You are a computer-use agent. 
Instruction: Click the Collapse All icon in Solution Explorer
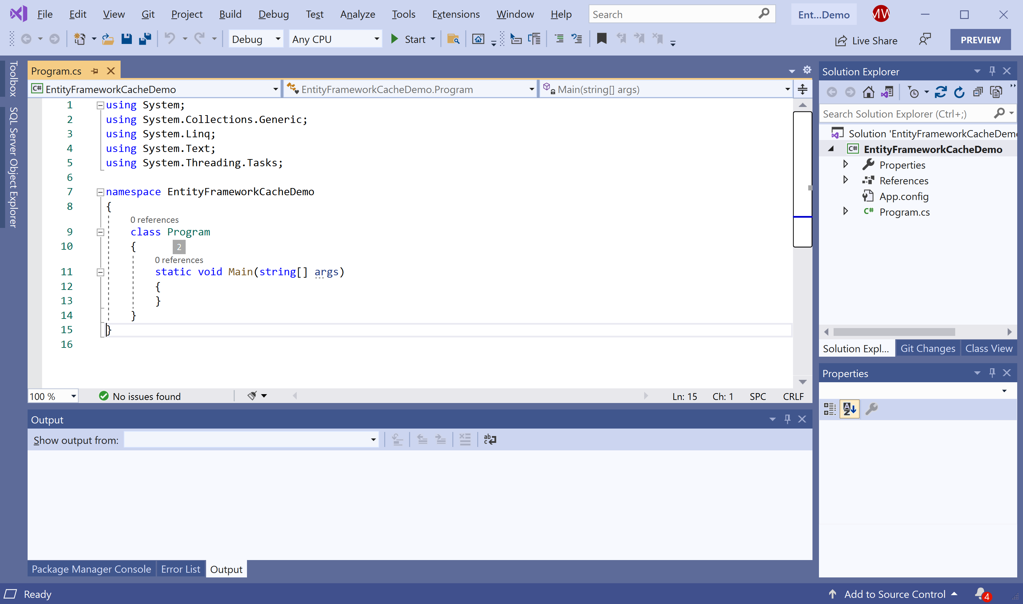point(977,92)
